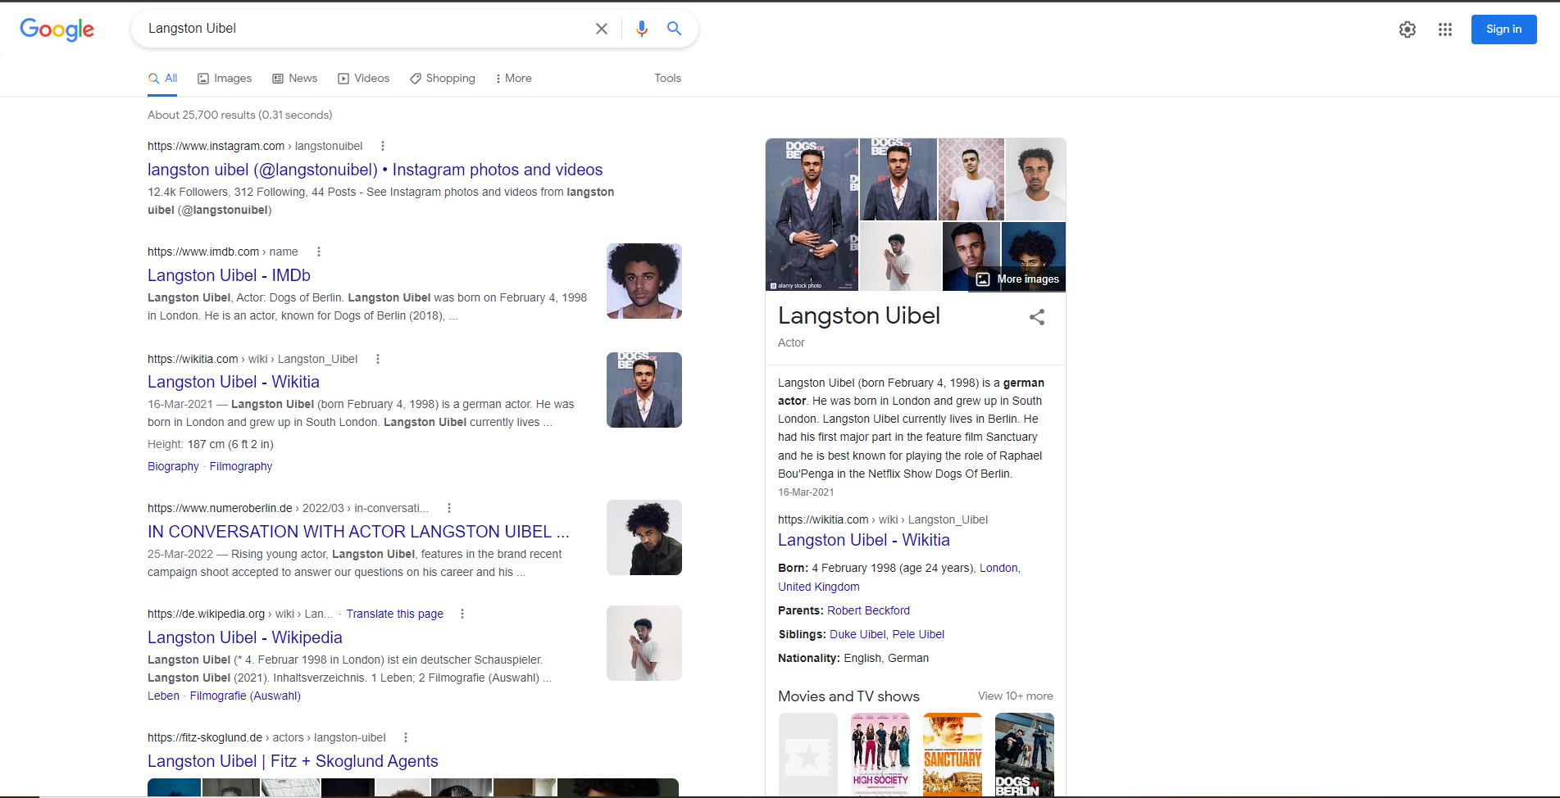Open the United Kingdom link
Screen dimensions: 1560x798
pos(819,587)
